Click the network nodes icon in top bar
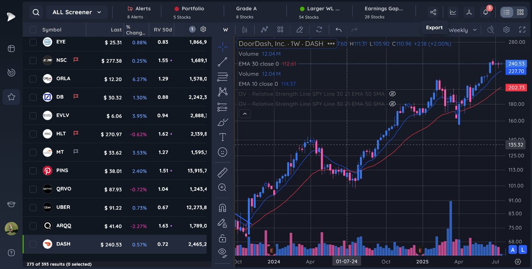Viewport: 532px width, 269px height. coord(469,12)
